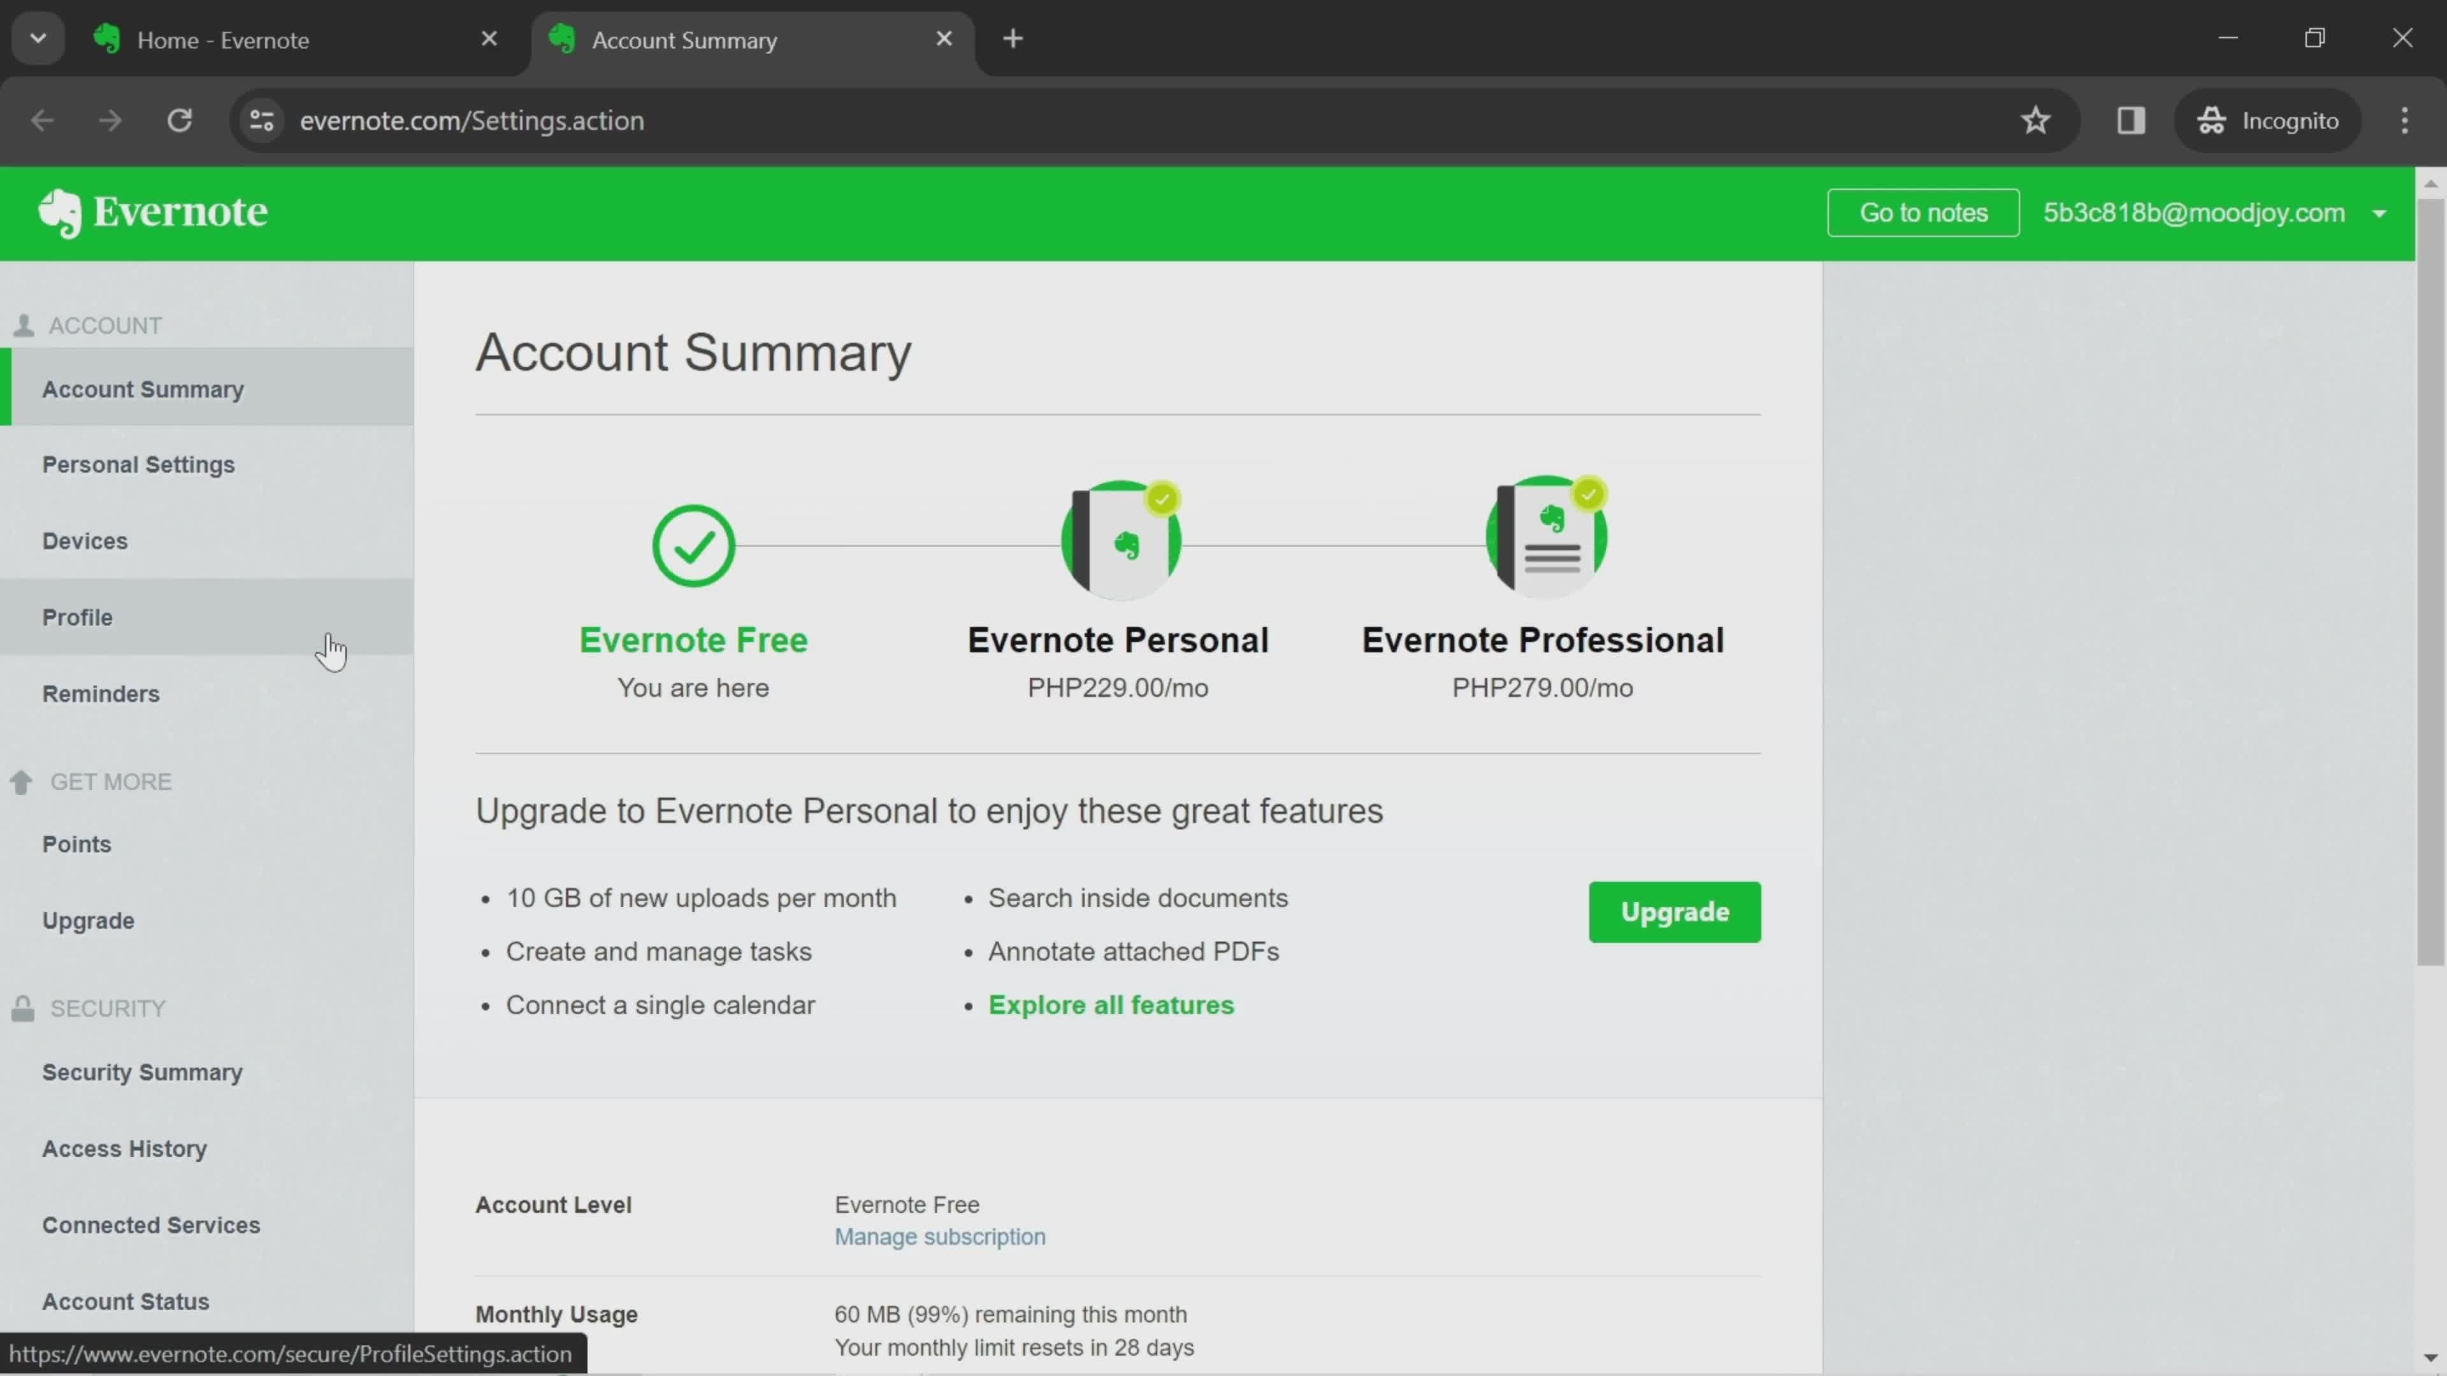Viewport: 2447px width, 1376px height.
Task: Click the Go to notes button
Action: click(x=1923, y=211)
